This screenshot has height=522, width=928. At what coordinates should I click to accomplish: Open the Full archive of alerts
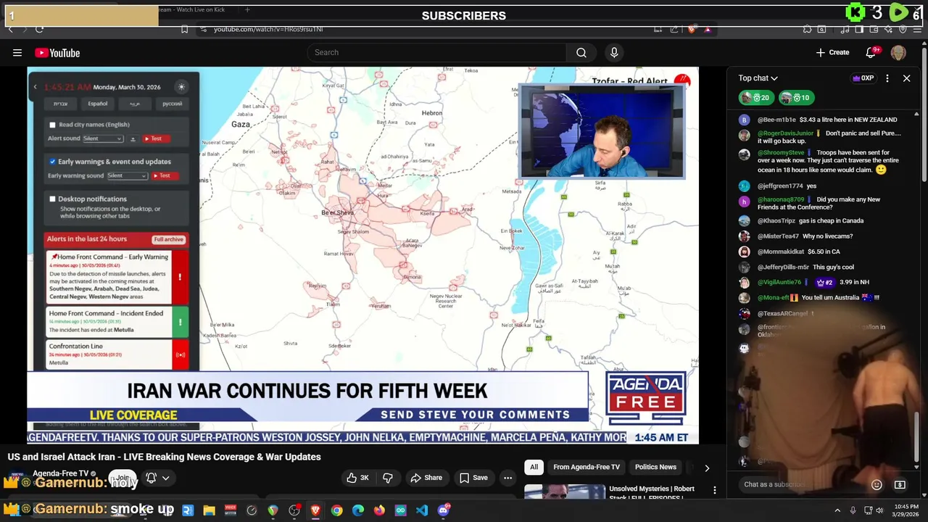coord(168,239)
